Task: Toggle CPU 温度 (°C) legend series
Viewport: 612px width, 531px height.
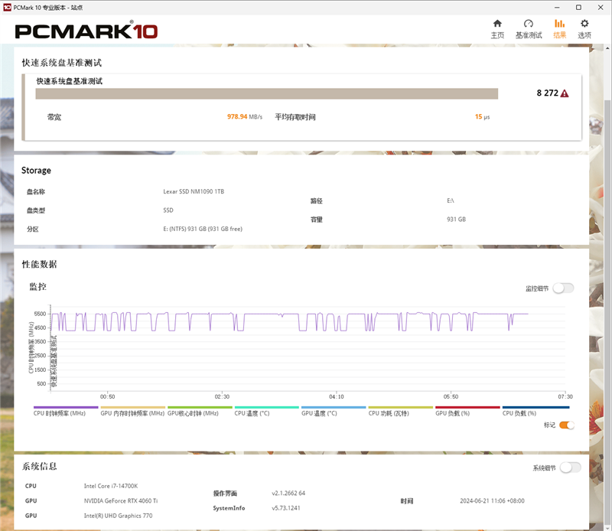Action: point(267,412)
